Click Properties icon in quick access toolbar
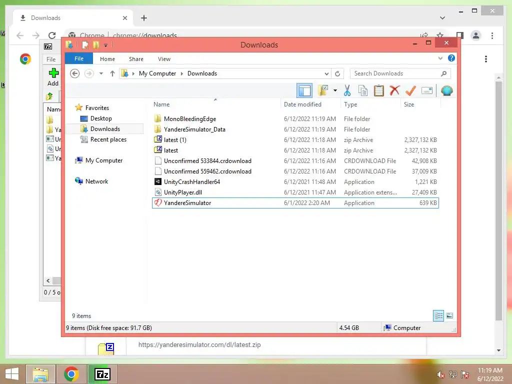Viewport: 512px width, 384px height. click(85, 44)
